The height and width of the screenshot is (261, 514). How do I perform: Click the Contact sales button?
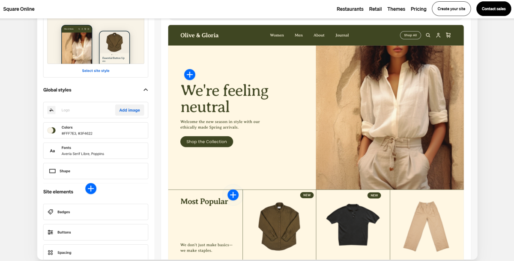click(493, 9)
